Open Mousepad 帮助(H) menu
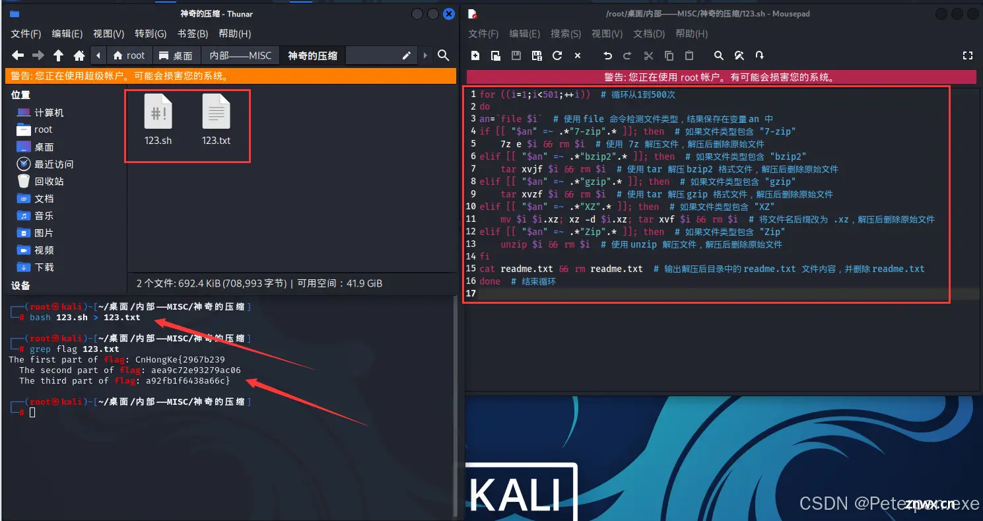The width and height of the screenshot is (983, 521). pos(691,34)
